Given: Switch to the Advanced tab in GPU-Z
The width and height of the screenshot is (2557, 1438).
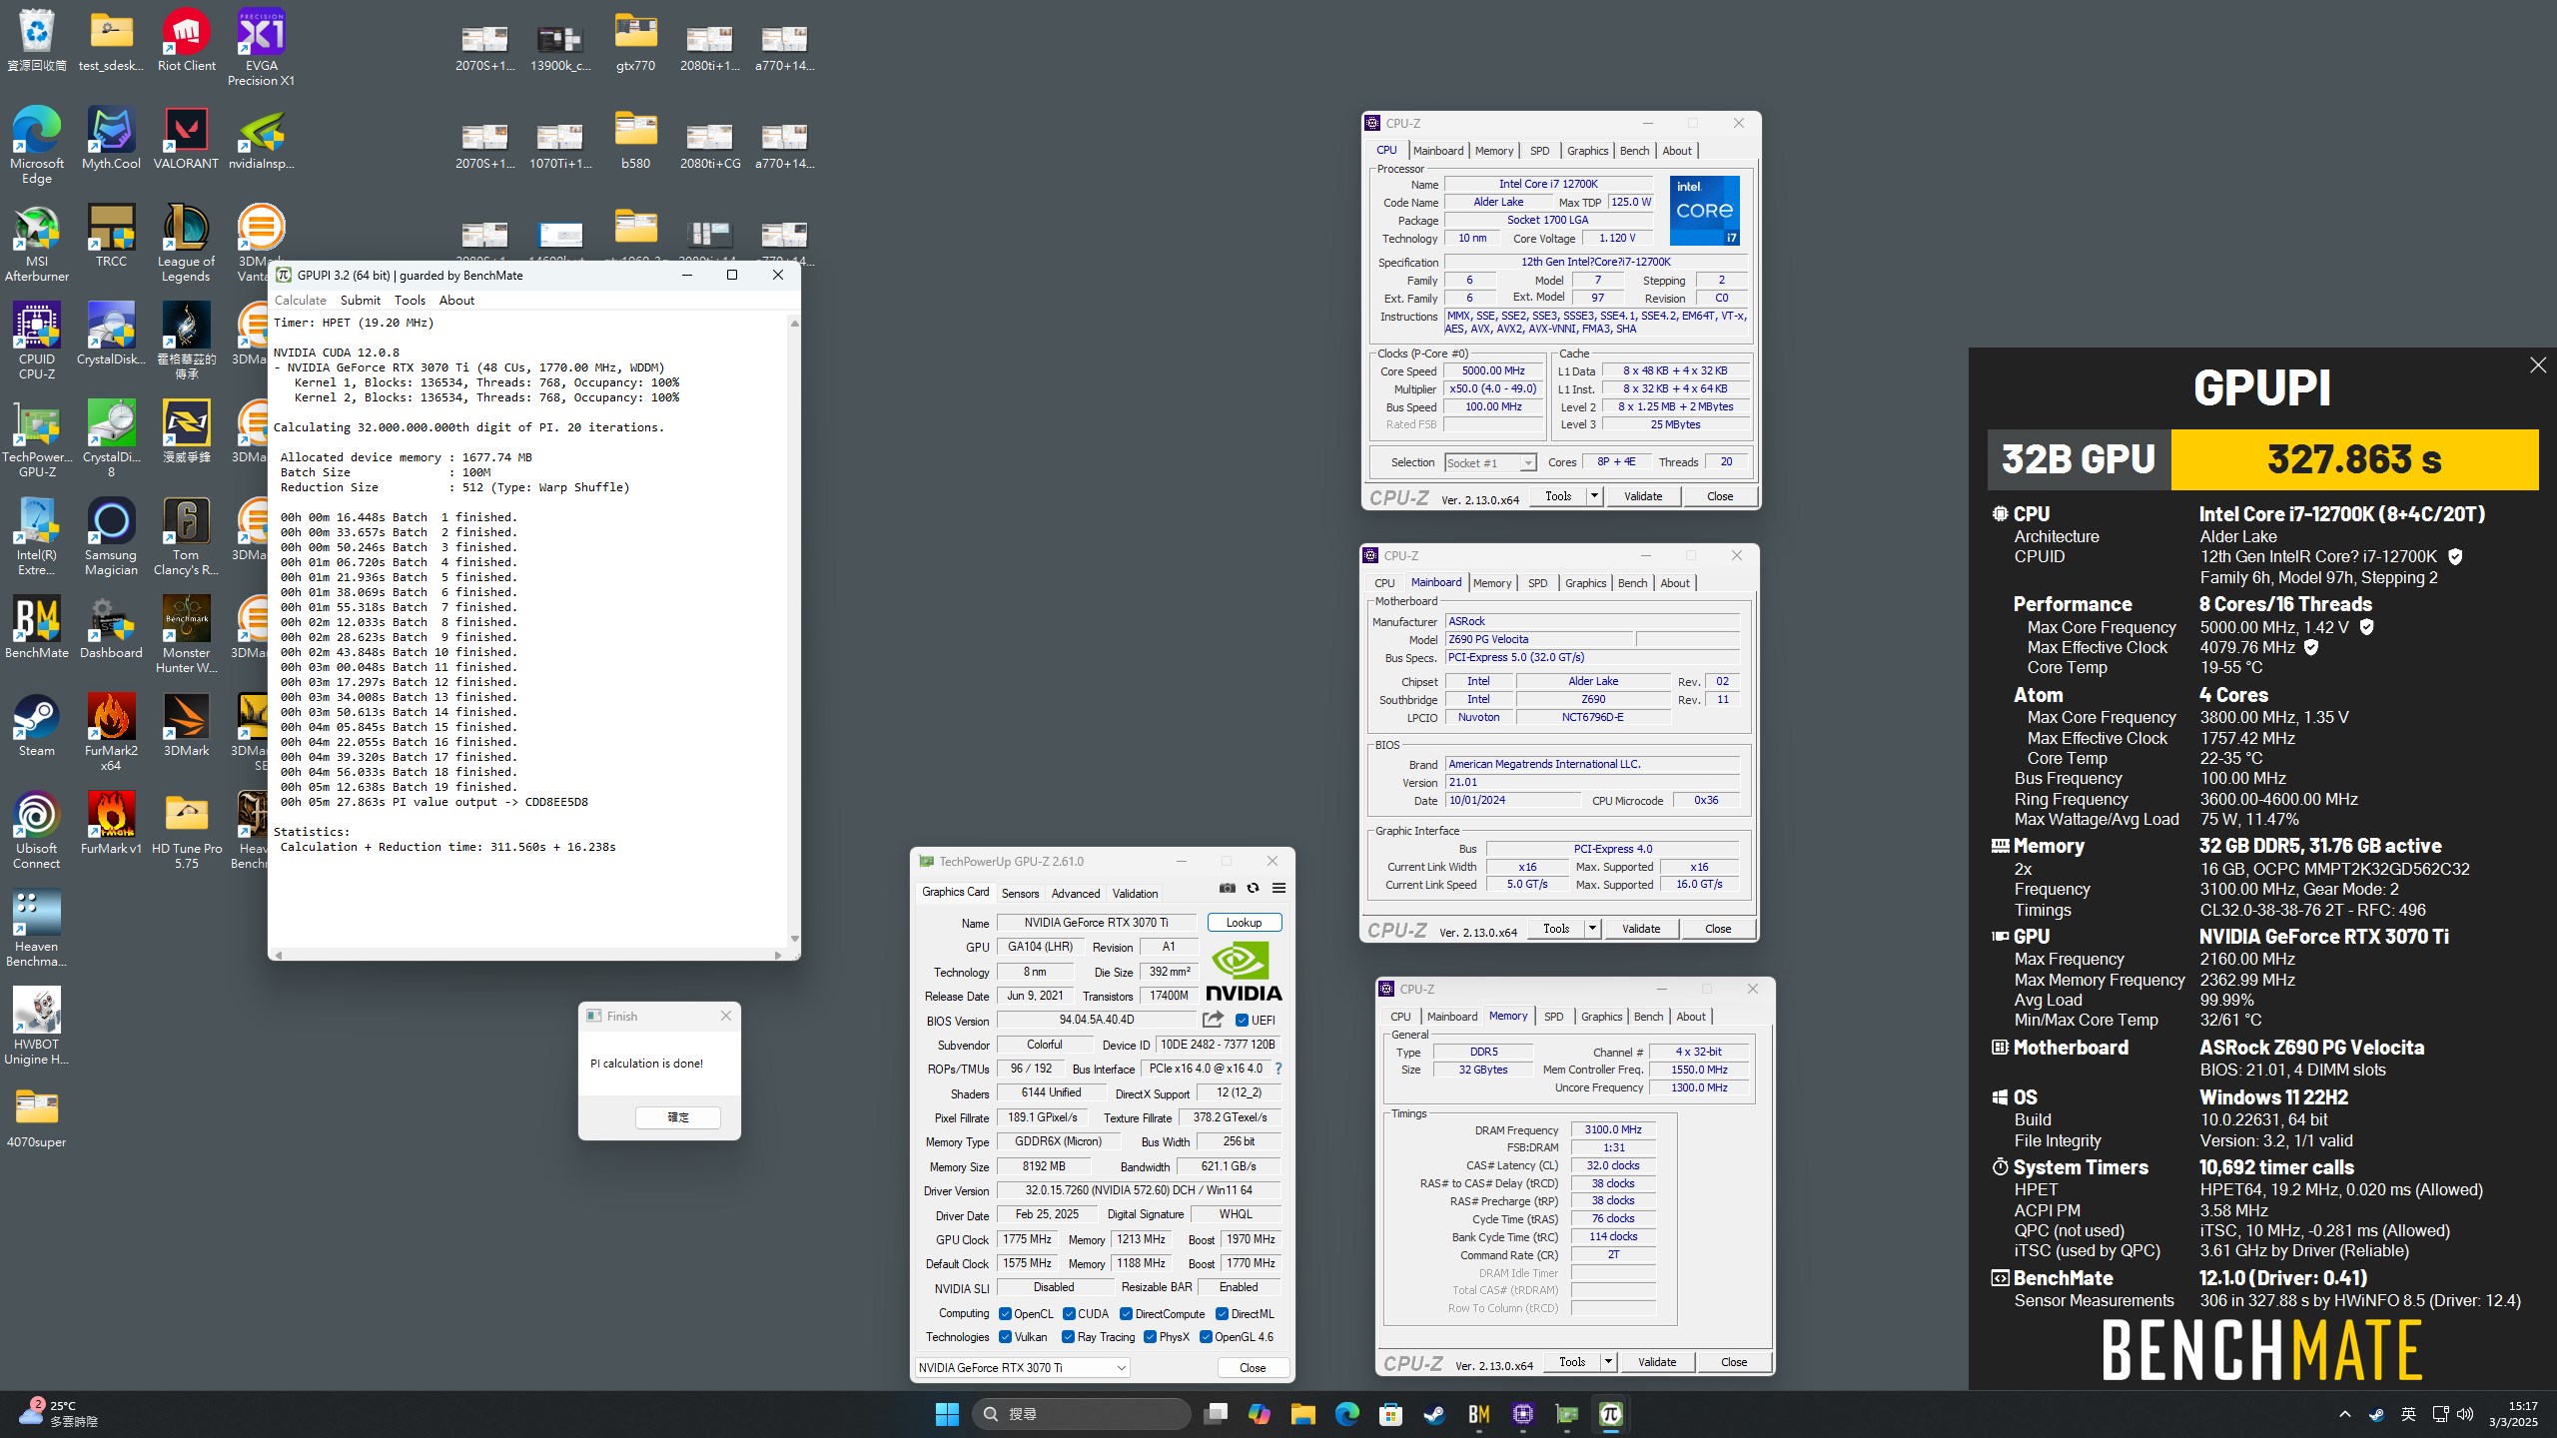Looking at the screenshot, I should tap(1076, 893).
